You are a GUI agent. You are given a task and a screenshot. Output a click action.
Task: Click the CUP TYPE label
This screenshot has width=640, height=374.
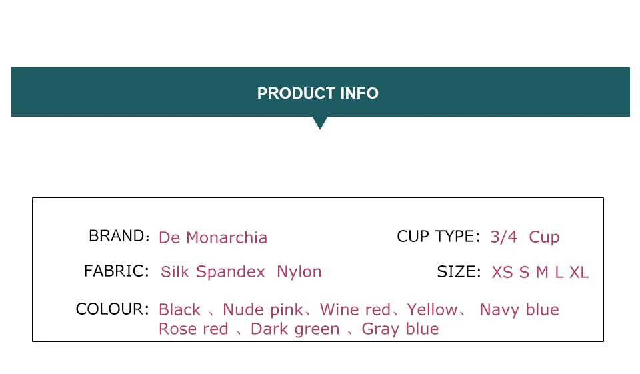pos(438,237)
